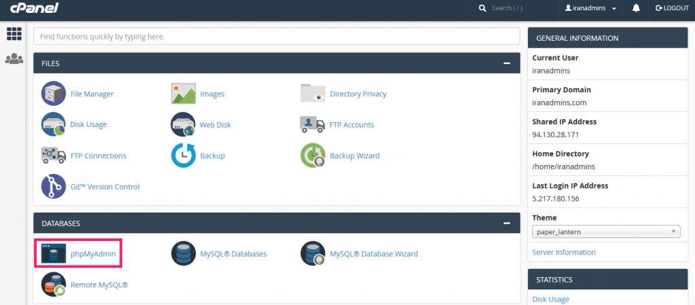This screenshot has width=695, height=305.
Task: Log out via the LOGOUT button
Action: (x=672, y=8)
